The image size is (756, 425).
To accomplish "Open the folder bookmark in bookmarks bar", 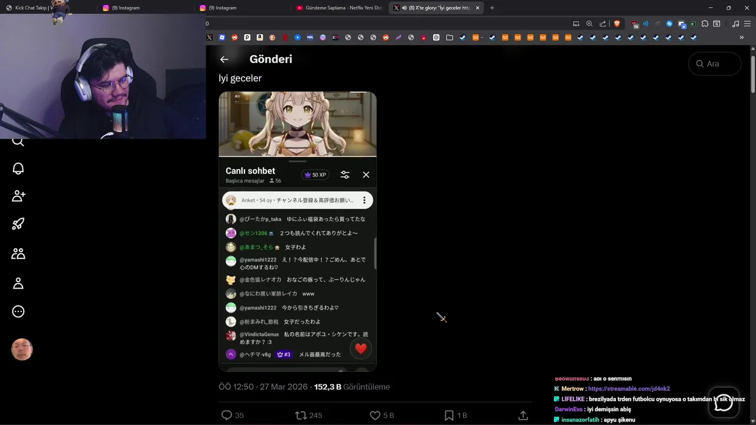I will coord(449,37).
